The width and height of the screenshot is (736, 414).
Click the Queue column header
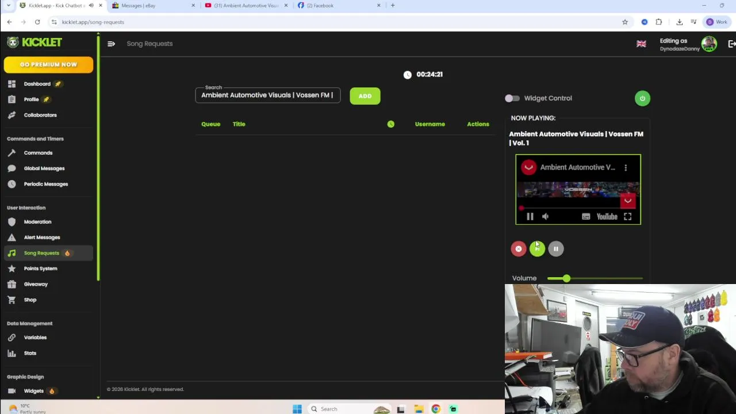coord(210,124)
